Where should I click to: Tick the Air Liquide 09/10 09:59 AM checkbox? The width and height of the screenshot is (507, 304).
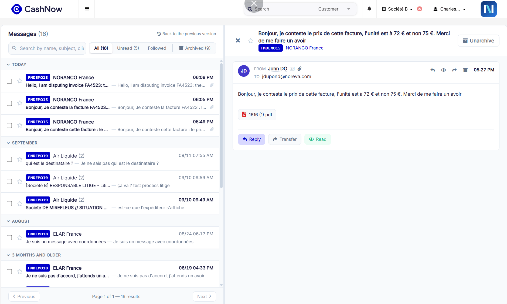click(x=9, y=181)
